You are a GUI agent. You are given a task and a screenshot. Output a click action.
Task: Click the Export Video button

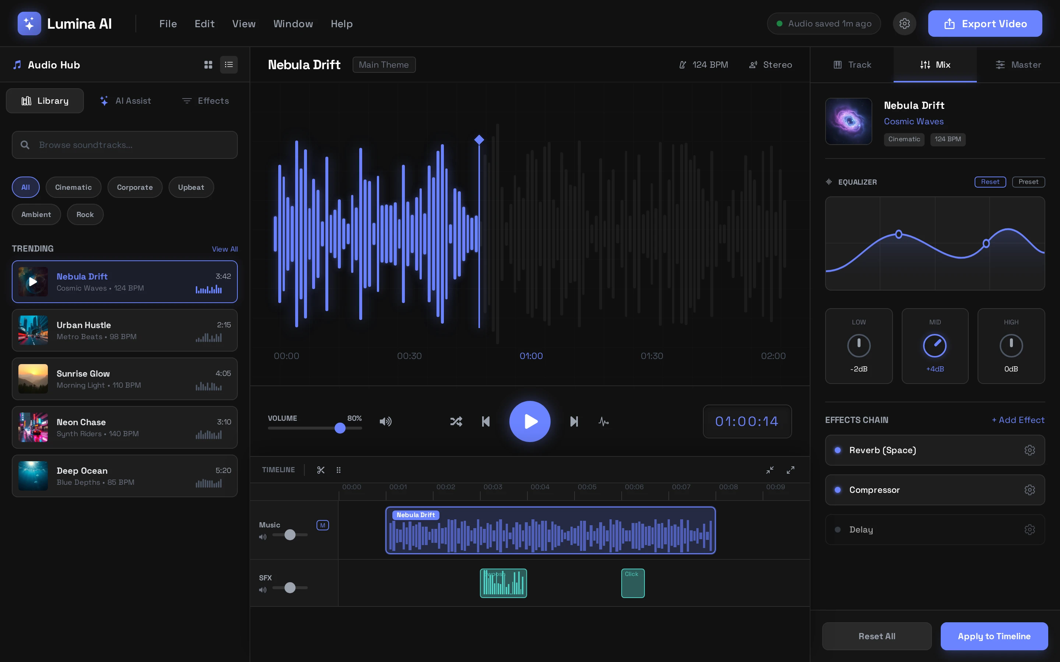[985, 24]
